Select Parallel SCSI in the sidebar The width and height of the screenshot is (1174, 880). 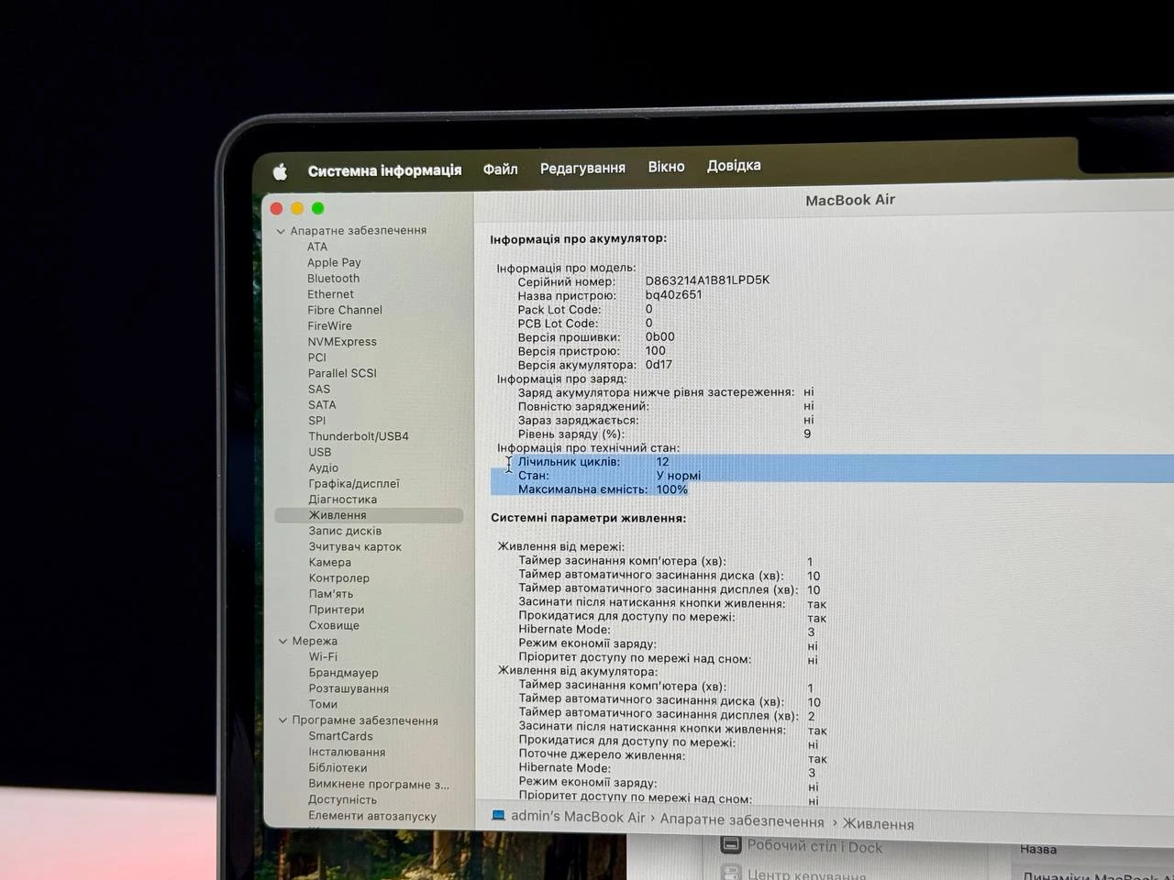coord(342,373)
